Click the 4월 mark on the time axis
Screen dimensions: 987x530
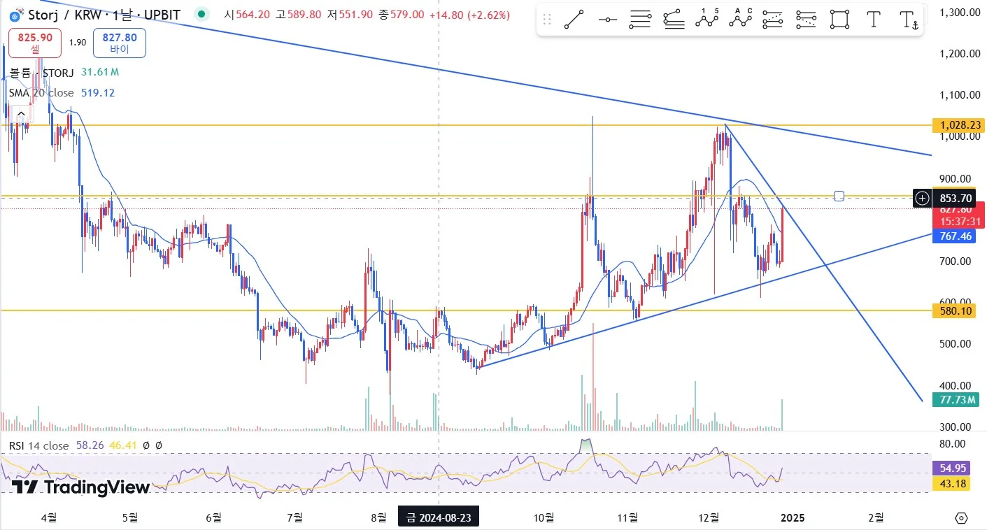[48, 518]
